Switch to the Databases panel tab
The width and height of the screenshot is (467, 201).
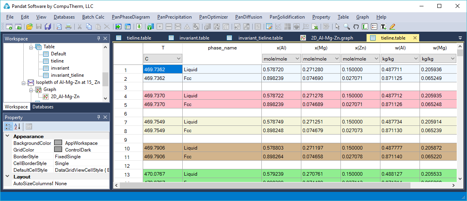43,107
